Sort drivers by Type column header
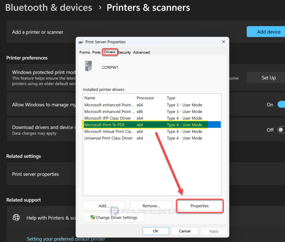This screenshot has height=242, width=285. (x=193, y=98)
